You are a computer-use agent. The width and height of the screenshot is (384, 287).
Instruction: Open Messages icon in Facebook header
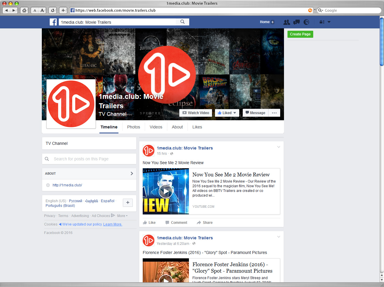coord(297,22)
